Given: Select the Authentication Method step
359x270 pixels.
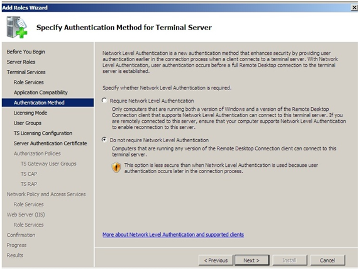Looking at the screenshot, I should (48, 103).
